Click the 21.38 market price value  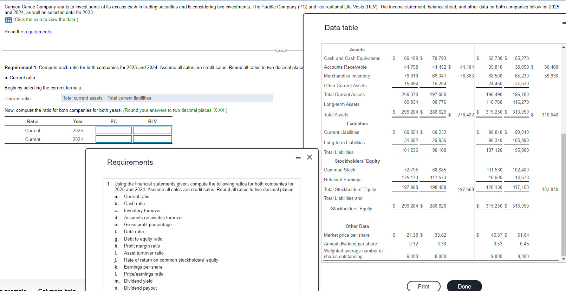click(x=412, y=235)
